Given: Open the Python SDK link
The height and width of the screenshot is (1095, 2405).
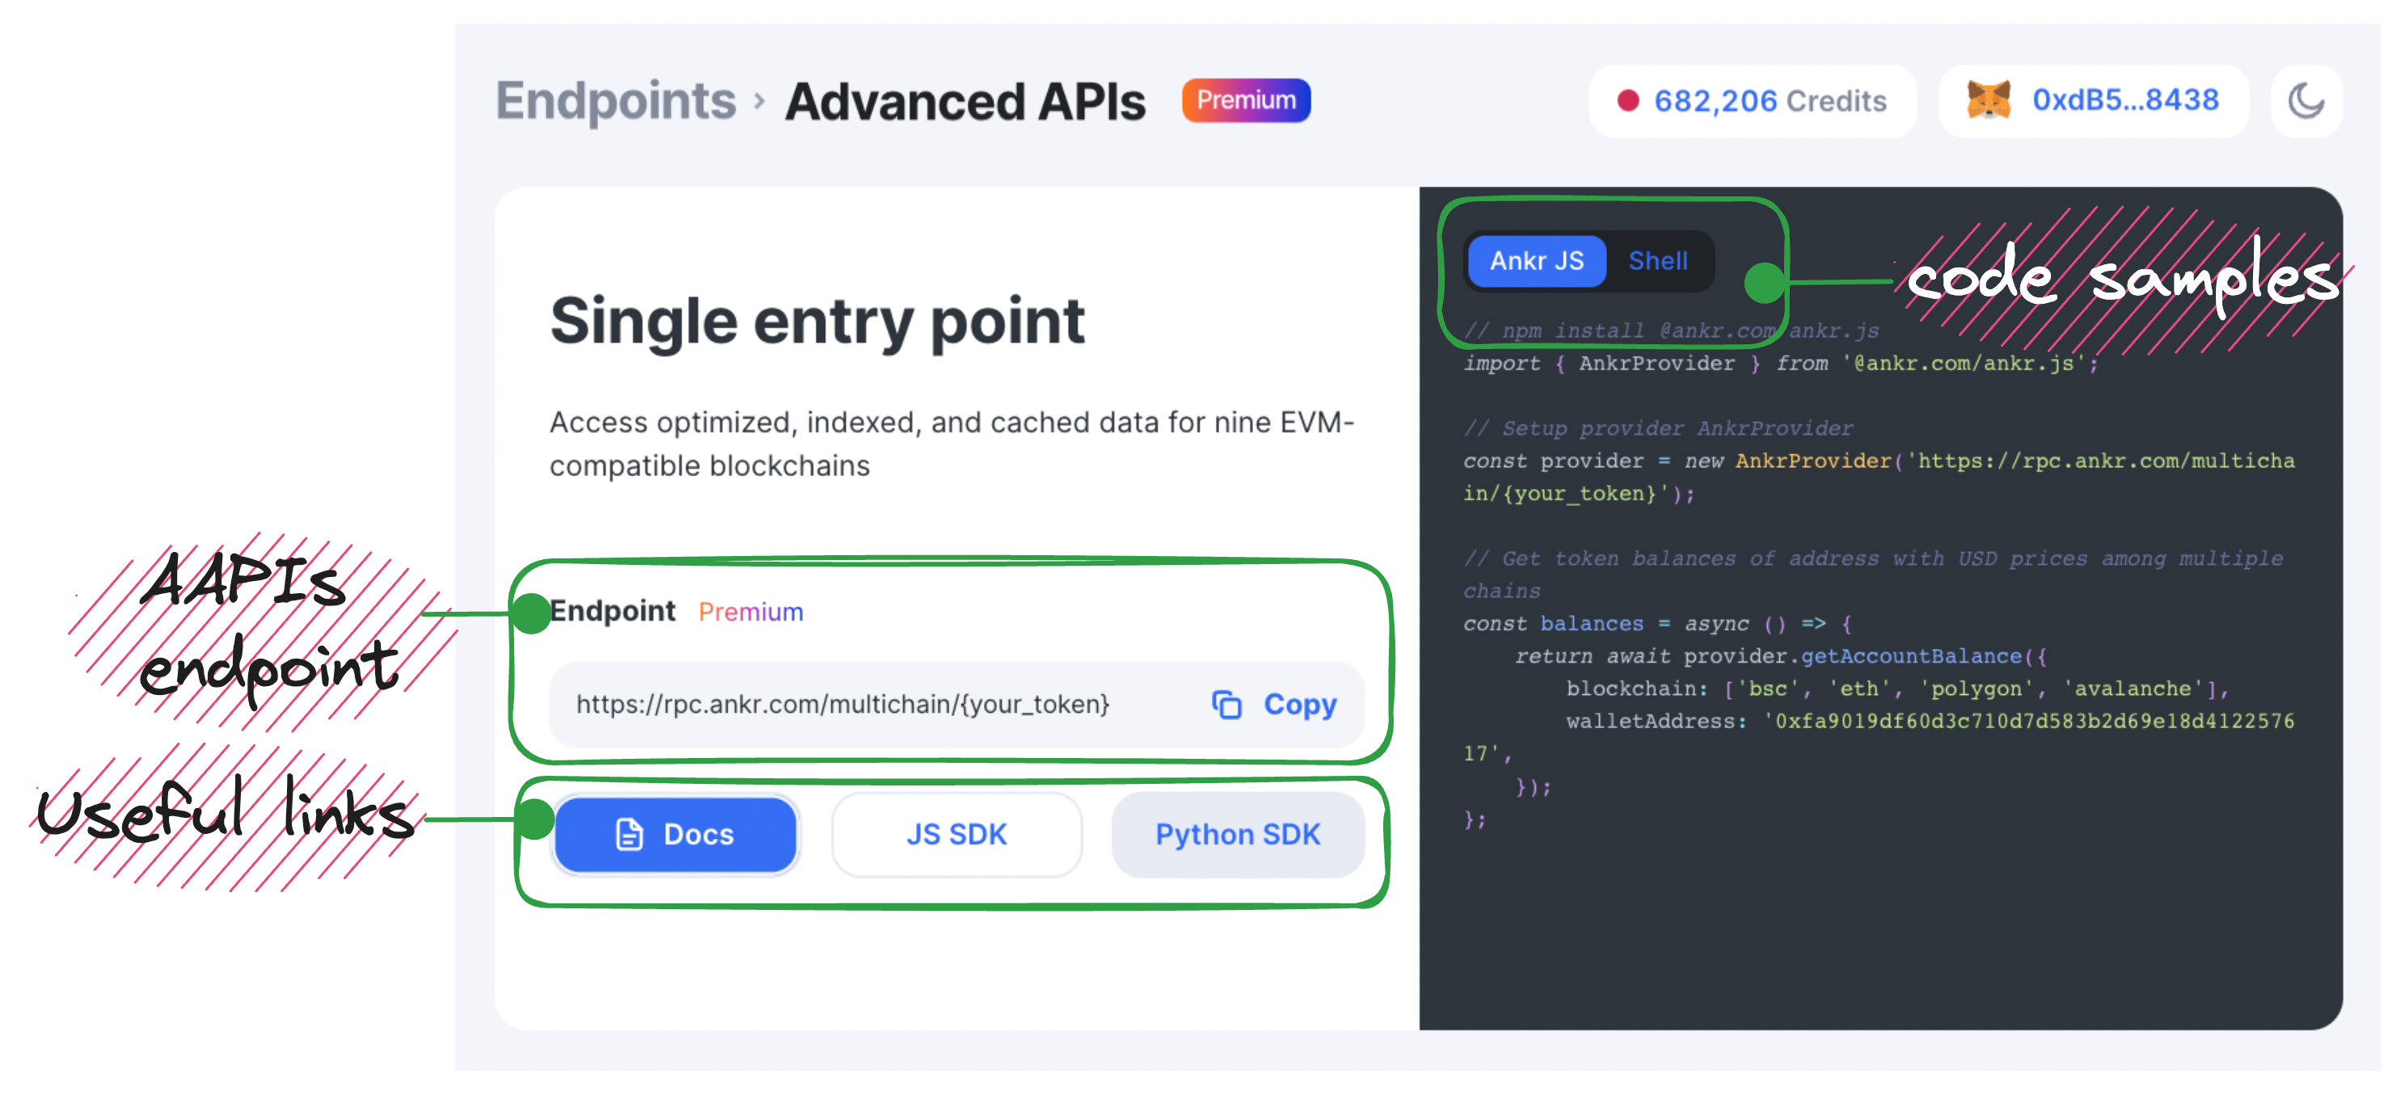Looking at the screenshot, I should (1237, 834).
